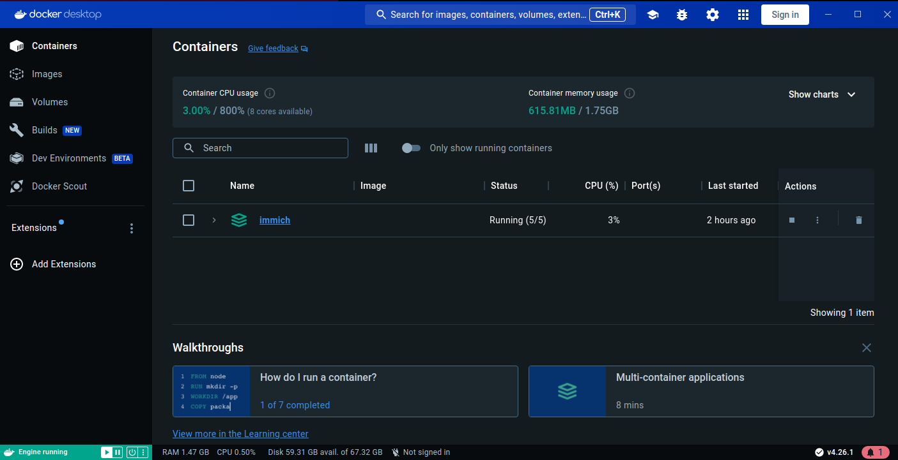Enable Only show running containers
898x460 pixels.
(x=411, y=147)
